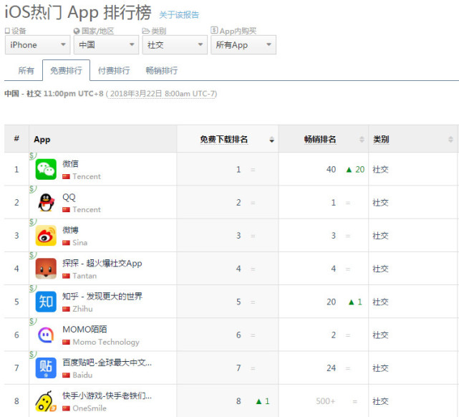This screenshot has height=417, width=459.
Task: Open the 知乎 - 发现更大的世界 link
Action: point(102,296)
